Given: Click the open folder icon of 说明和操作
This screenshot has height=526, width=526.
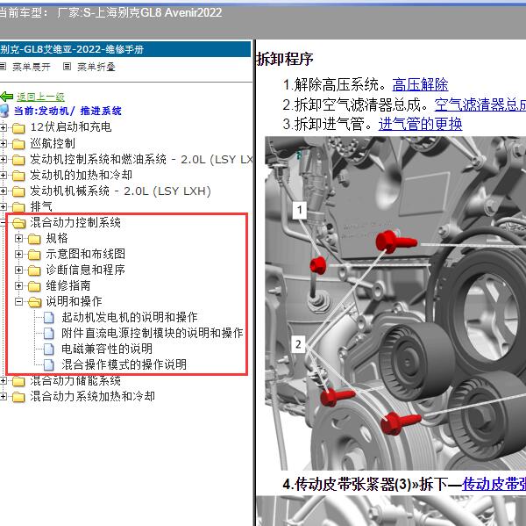Looking at the screenshot, I should [35, 302].
